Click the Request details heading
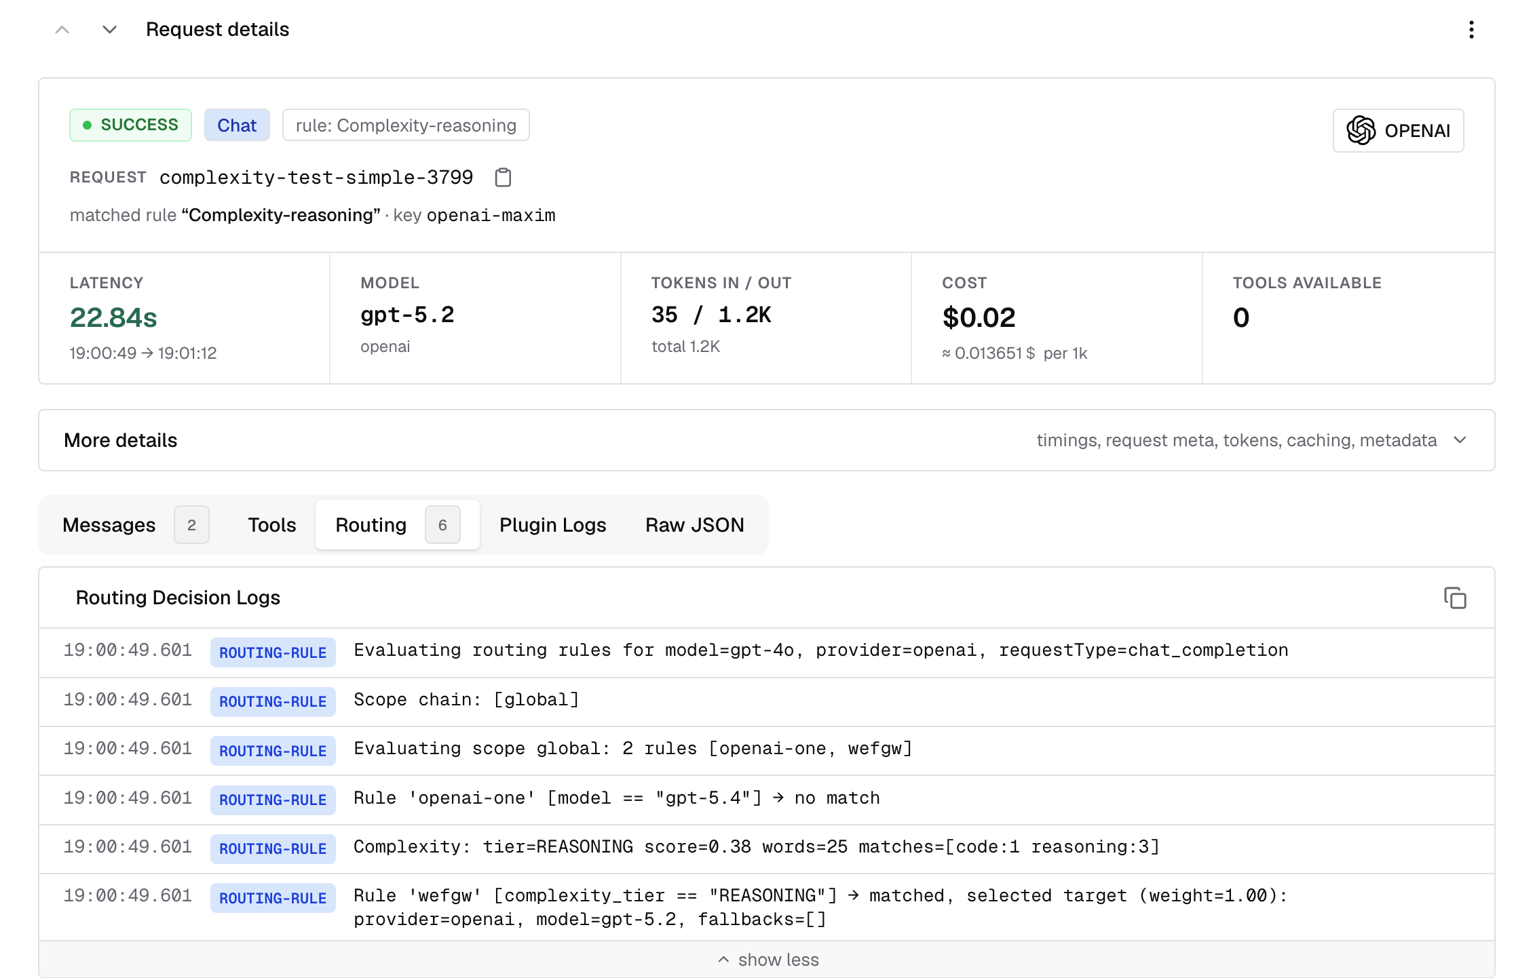Viewport: 1535px width, 978px height. [217, 30]
